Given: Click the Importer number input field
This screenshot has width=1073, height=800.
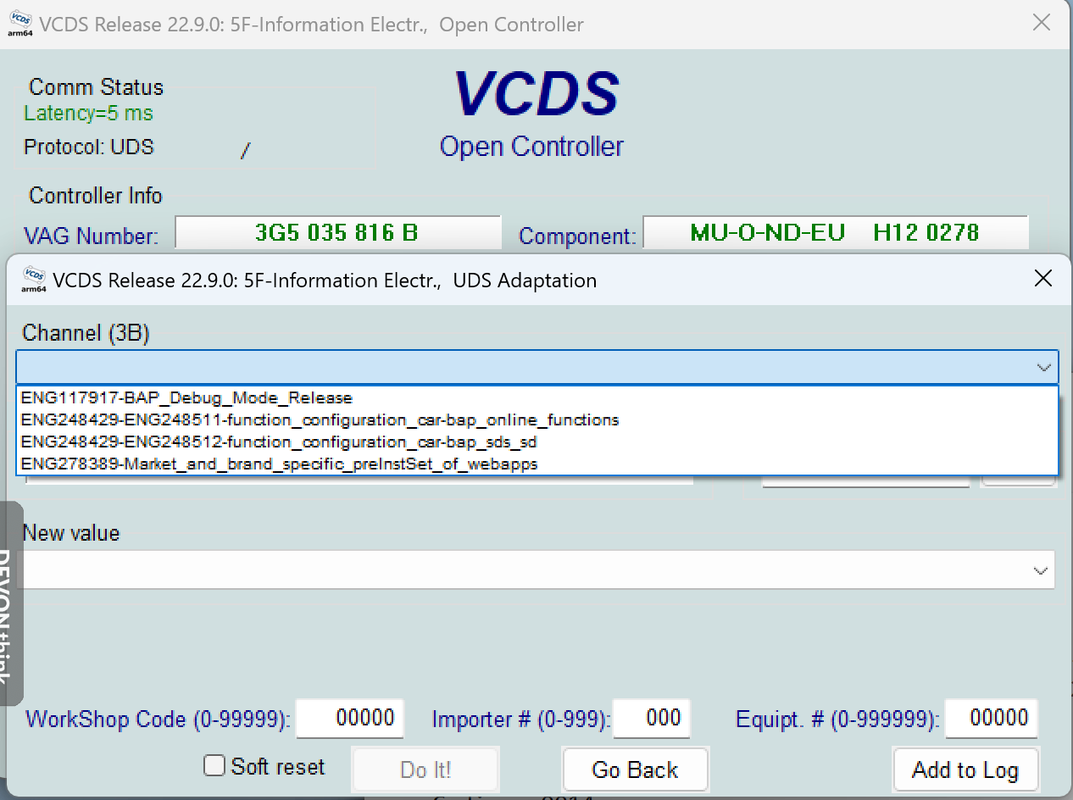Looking at the screenshot, I should [652, 719].
